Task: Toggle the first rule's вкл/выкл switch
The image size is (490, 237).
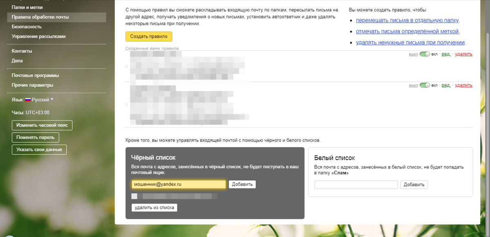Action: coord(425,54)
